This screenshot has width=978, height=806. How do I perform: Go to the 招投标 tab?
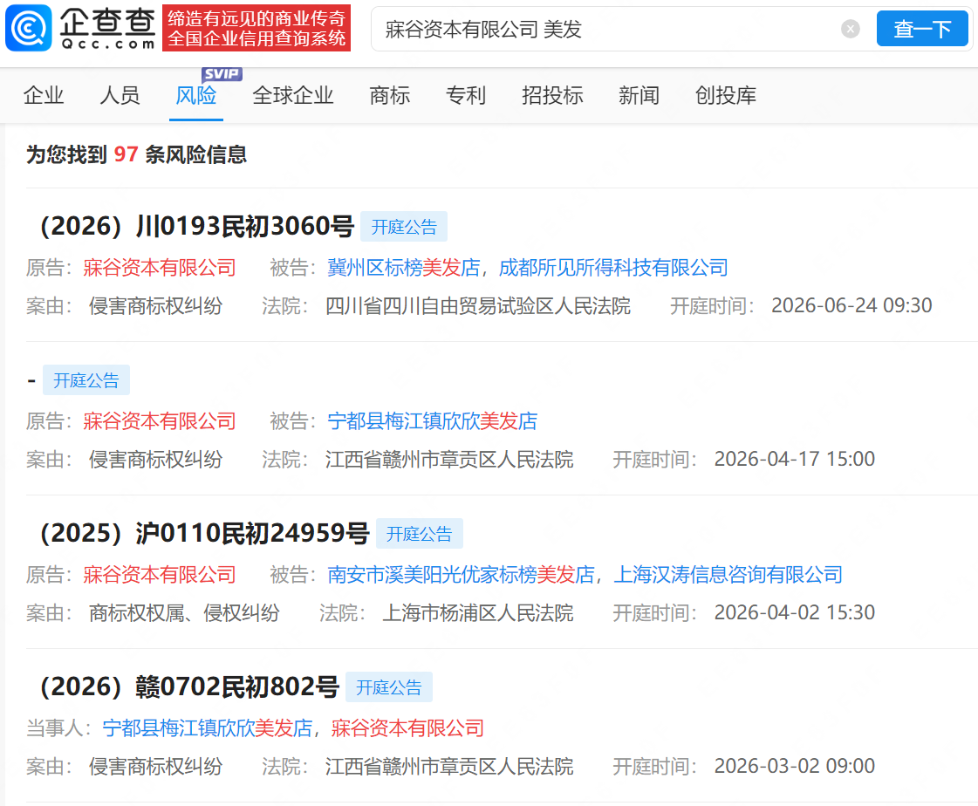(552, 95)
